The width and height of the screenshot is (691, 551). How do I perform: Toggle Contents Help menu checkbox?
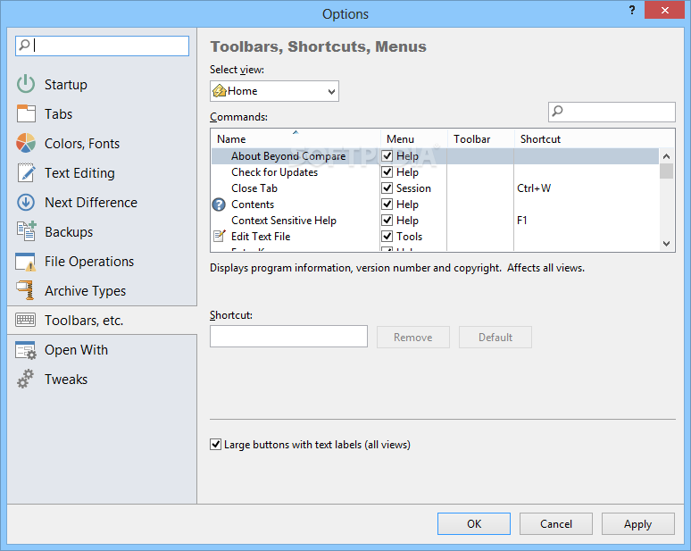tap(387, 205)
